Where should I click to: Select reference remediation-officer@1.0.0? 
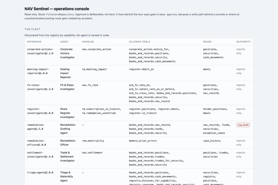[37, 143]
